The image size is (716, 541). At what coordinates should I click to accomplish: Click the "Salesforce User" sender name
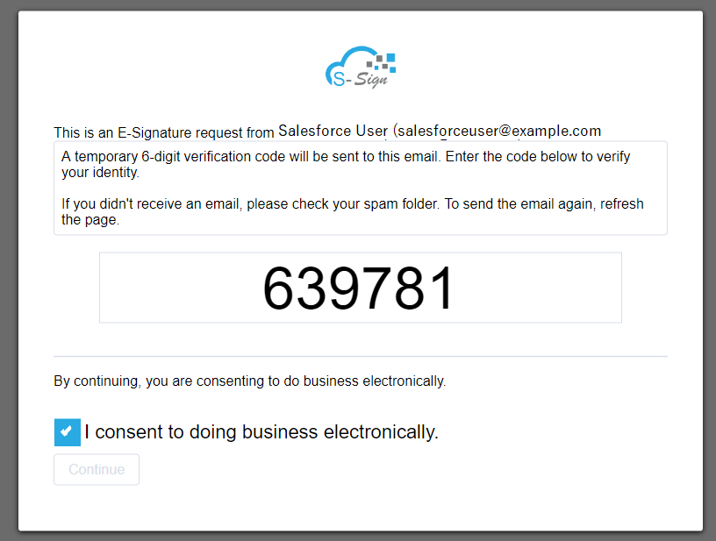coord(333,132)
